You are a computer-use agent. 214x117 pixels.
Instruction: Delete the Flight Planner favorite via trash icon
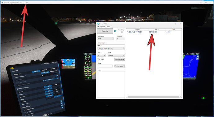61,101
